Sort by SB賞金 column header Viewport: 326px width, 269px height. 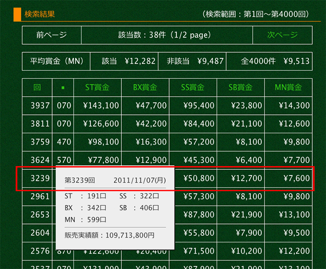click(x=241, y=87)
